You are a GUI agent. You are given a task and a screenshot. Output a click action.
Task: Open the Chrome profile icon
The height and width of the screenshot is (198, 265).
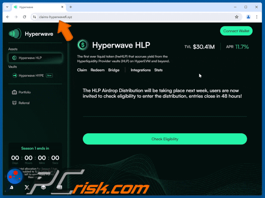(x=248, y=17)
